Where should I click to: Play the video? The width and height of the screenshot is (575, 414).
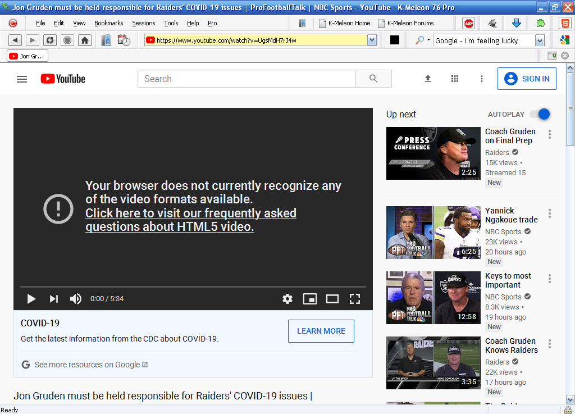(31, 299)
